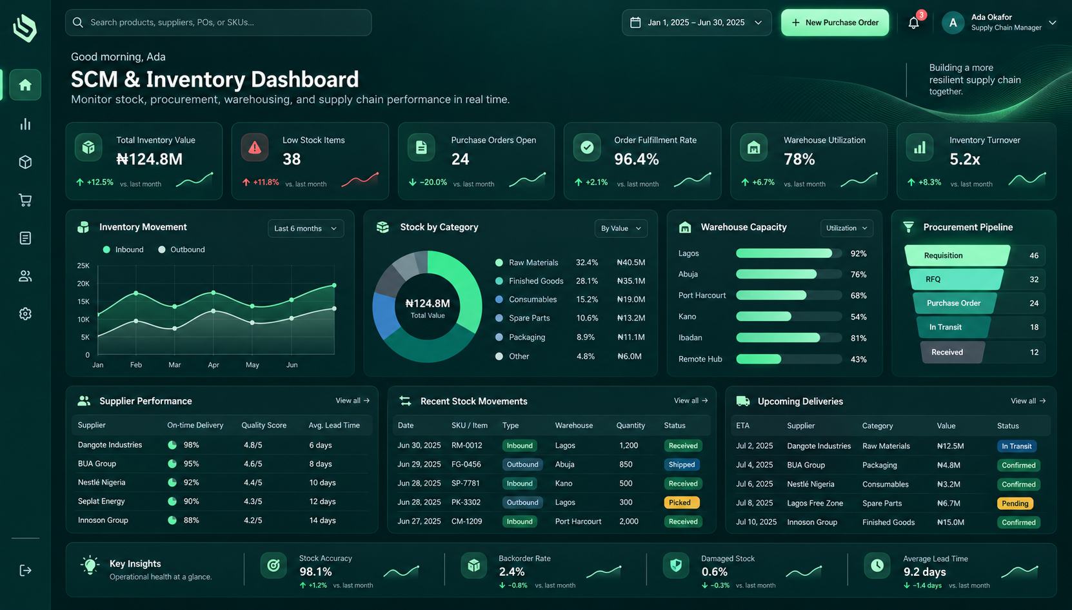Expand the Ada Okafor profile menu
Viewport: 1072px width, 610px height.
[x=999, y=23]
